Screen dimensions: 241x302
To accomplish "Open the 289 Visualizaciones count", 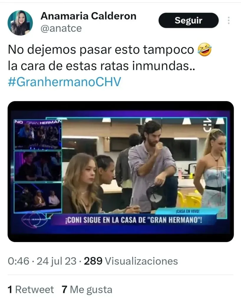I will [x=131, y=261].
